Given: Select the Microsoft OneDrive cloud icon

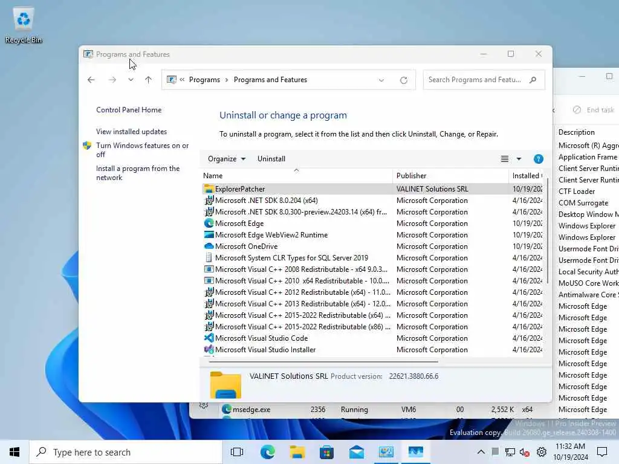Looking at the screenshot, I should point(209,246).
